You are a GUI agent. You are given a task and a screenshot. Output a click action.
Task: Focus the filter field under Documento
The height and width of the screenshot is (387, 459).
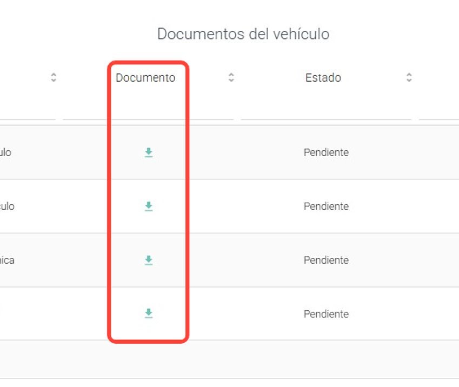pyautogui.click(x=148, y=112)
